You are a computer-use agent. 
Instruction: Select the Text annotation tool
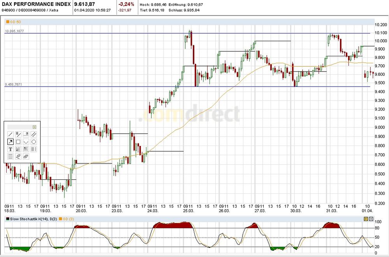(x=11, y=149)
